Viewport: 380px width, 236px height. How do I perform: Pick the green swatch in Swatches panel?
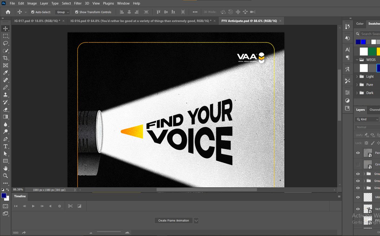372,51
